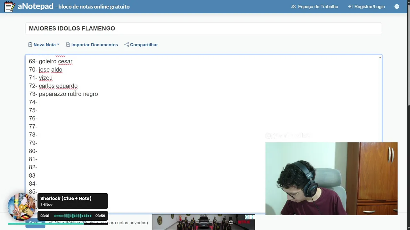
Task: Click the AdChoices info icon on the ad
Action: pyautogui.click(x=247, y=217)
